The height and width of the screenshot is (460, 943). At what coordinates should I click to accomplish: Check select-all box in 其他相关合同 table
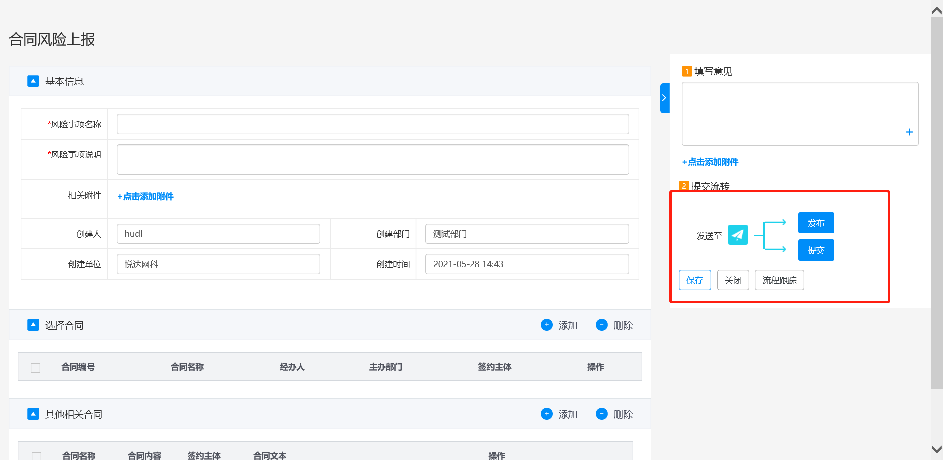(x=36, y=456)
